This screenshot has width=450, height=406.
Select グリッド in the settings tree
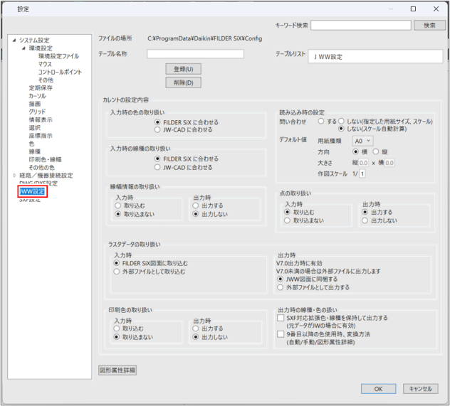[x=37, y=112]
